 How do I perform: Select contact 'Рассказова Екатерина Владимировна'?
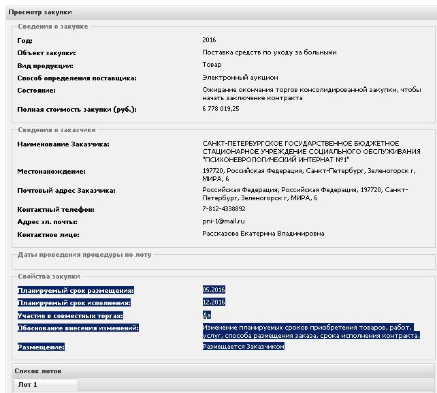click(x=263, y=234)
